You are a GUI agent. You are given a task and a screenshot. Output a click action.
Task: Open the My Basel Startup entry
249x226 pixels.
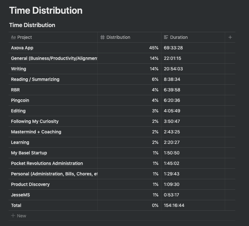click(29, 153)
